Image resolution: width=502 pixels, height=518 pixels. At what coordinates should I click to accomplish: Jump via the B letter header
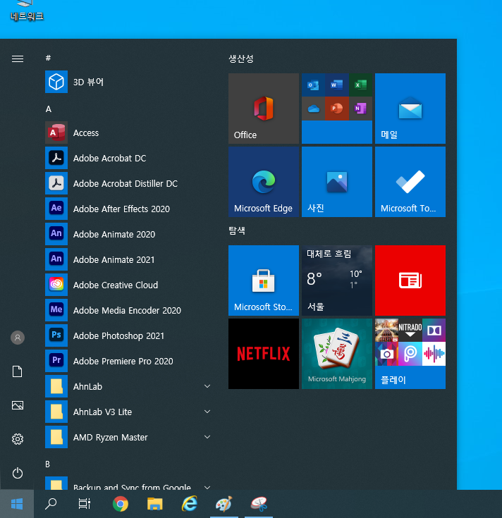coord(47,464)
